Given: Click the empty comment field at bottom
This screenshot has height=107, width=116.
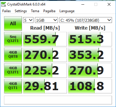Looking at the screenshot, I should tap(58, 100).
